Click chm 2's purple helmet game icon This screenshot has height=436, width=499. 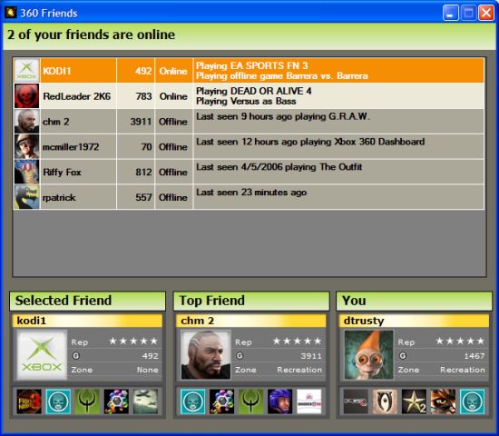(x=279, y=401)
